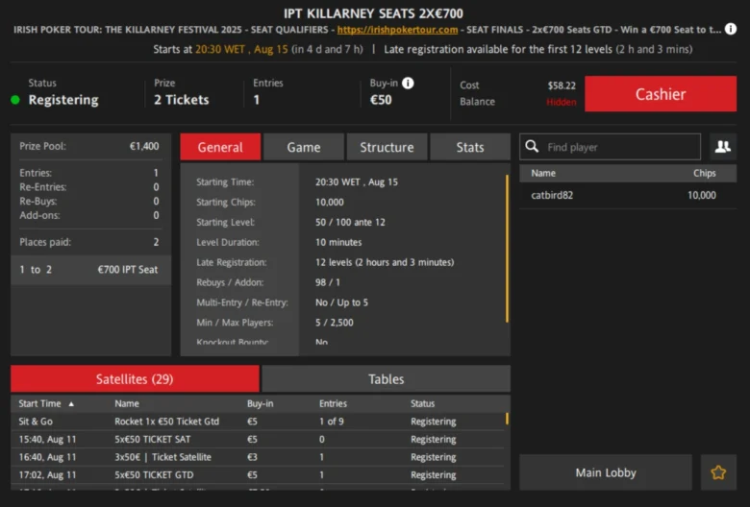Open the tournament description info icon
The image size is (750, 507).
click(730, 29)
